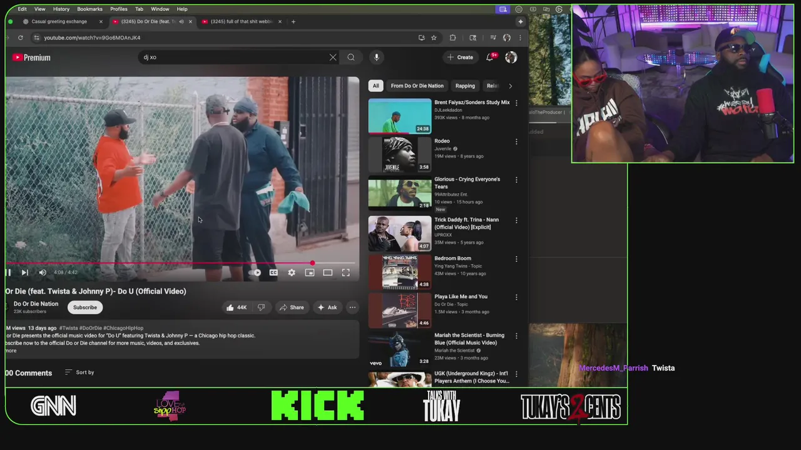Screen dimensions: 801x450
Task: Select the Rapping filter chip
Action: (465, 86)
